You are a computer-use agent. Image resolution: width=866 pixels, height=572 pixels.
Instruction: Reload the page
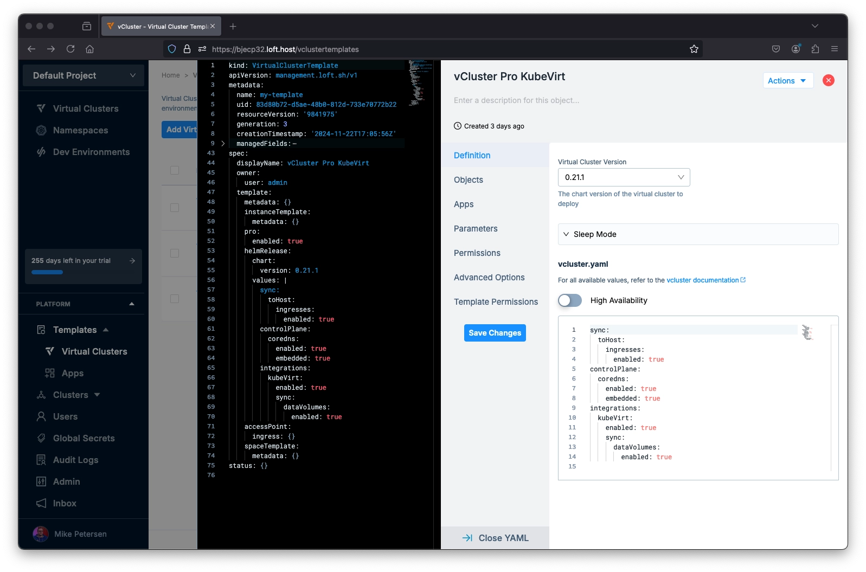pyautogui.click(x=70, y=49)
